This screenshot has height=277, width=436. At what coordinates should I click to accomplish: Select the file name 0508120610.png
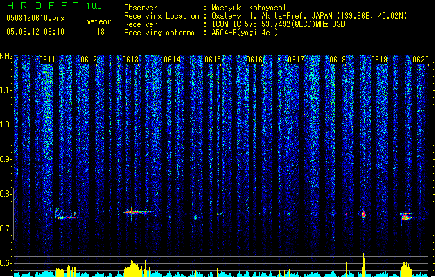point(35,19)
